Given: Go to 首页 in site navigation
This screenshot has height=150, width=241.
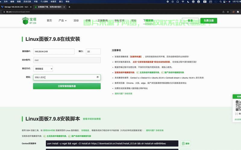Looking at the screenshot, I should (x=49, y=21).
